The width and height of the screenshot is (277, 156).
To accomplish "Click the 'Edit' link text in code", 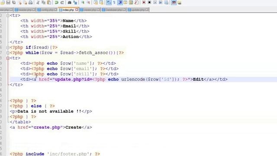I will [x=198, y=79].
